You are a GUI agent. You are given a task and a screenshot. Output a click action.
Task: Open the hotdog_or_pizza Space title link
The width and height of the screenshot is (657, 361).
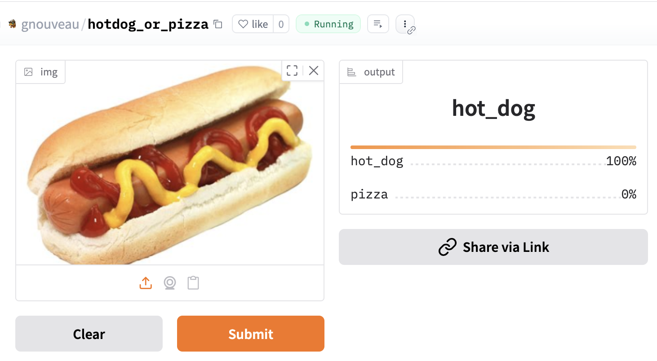[x=148, y=24]
